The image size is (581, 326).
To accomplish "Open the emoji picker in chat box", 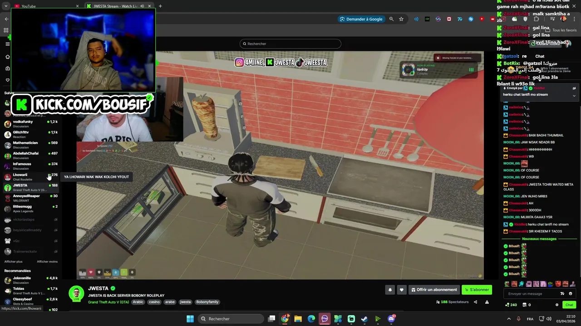I will [571, 293].
